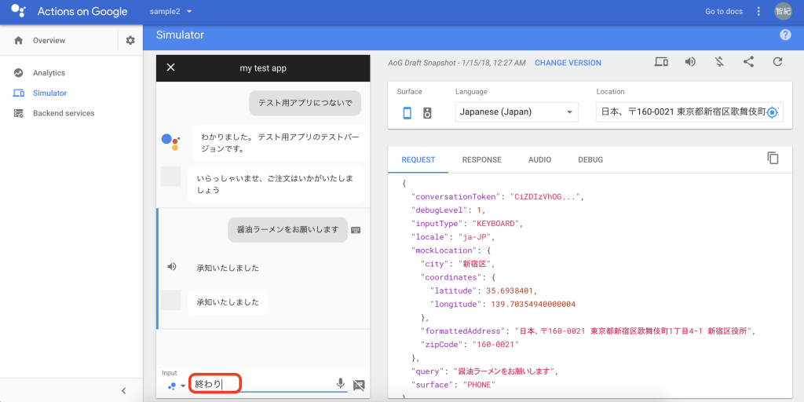
Task: Click the 醤油ラーメンをお願いします message bubble
Action: tap(287, 229)
